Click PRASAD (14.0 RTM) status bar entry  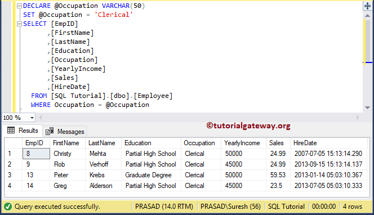(164, 207)
